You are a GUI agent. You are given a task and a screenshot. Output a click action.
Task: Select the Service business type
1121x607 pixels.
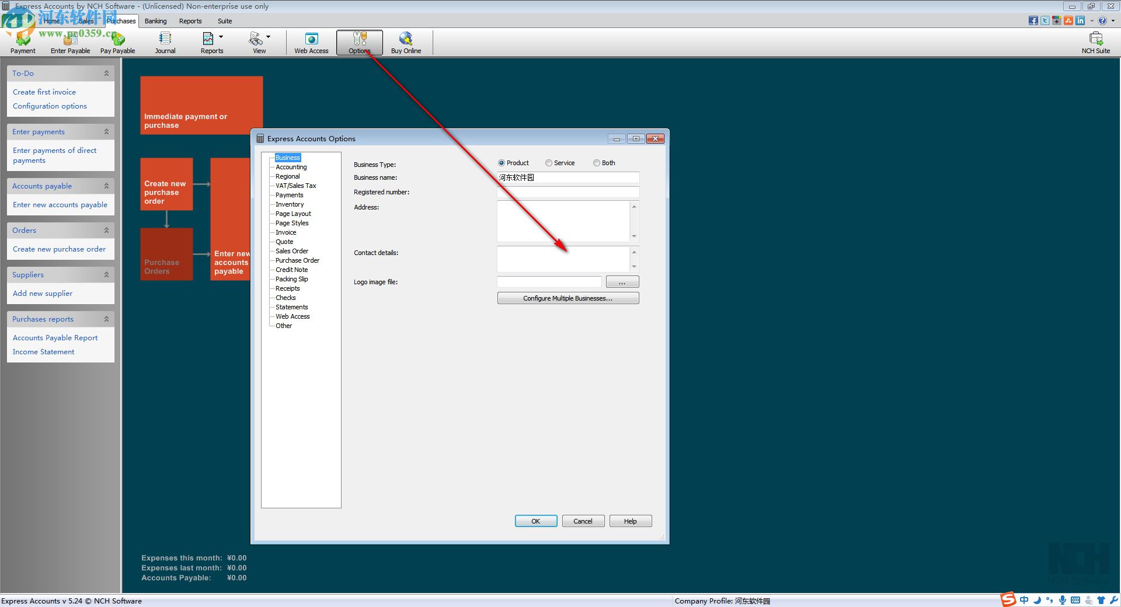[x=549, y=163]
